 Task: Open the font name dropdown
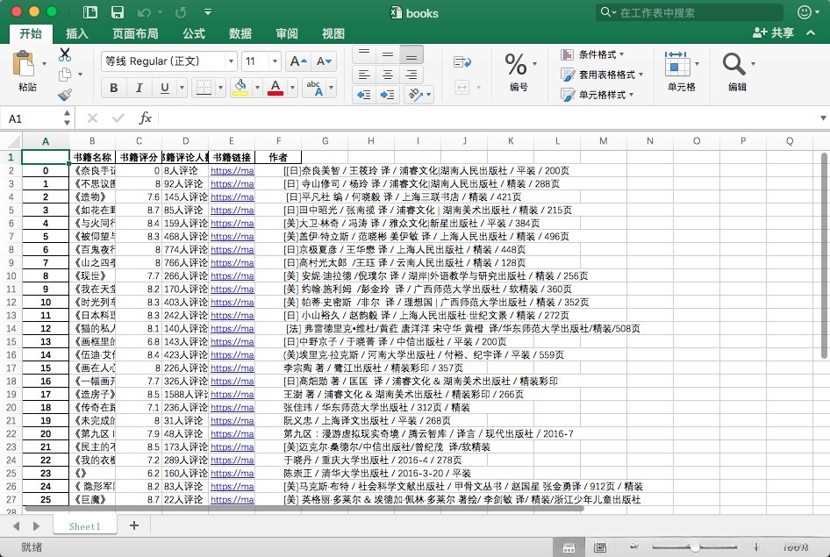231,61
